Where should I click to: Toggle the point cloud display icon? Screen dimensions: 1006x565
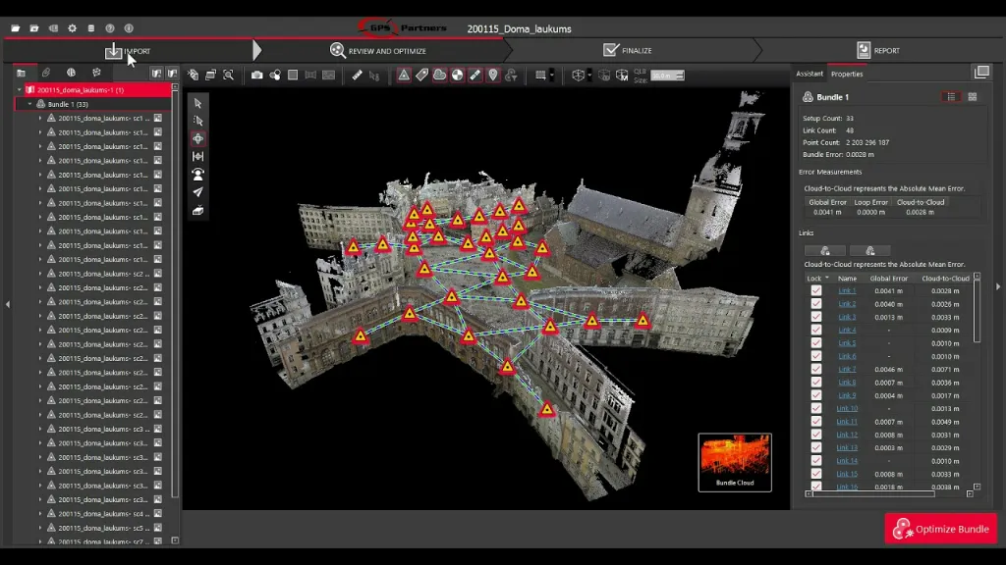coord(439,75)
